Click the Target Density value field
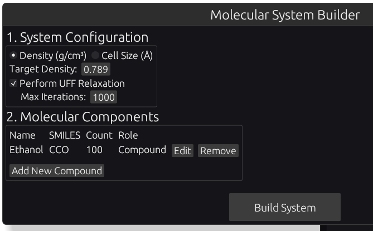The height and width of the screenshot is (231, 373). [96, 70]
